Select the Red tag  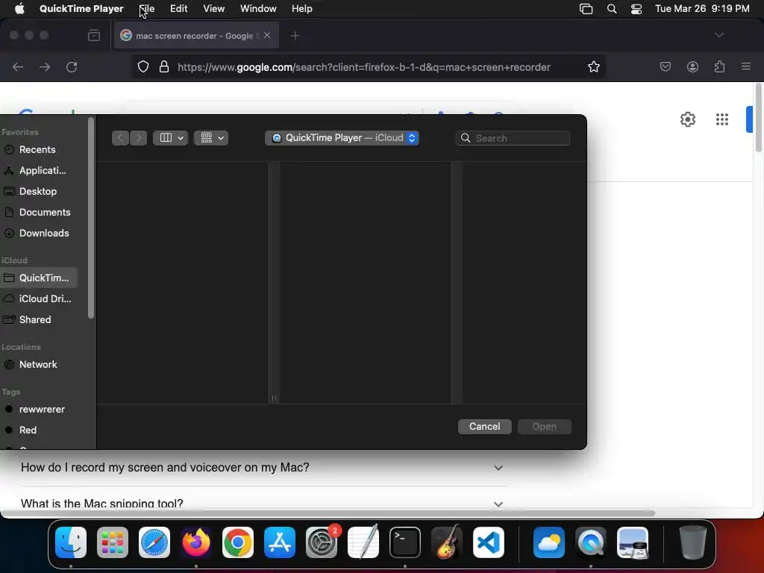click(x=37, y=430)
